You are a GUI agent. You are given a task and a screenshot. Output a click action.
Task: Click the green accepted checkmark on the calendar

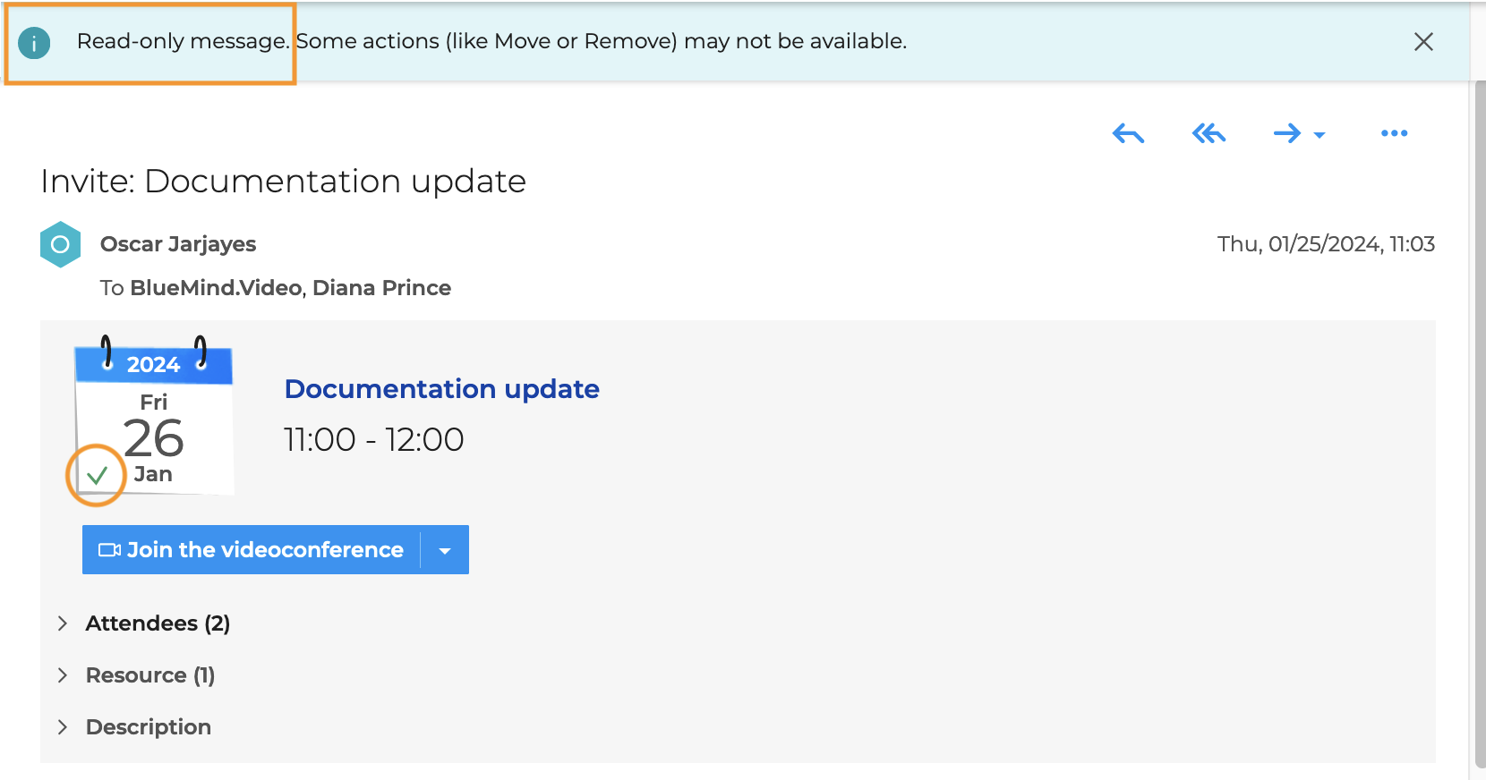click(97, 475)
